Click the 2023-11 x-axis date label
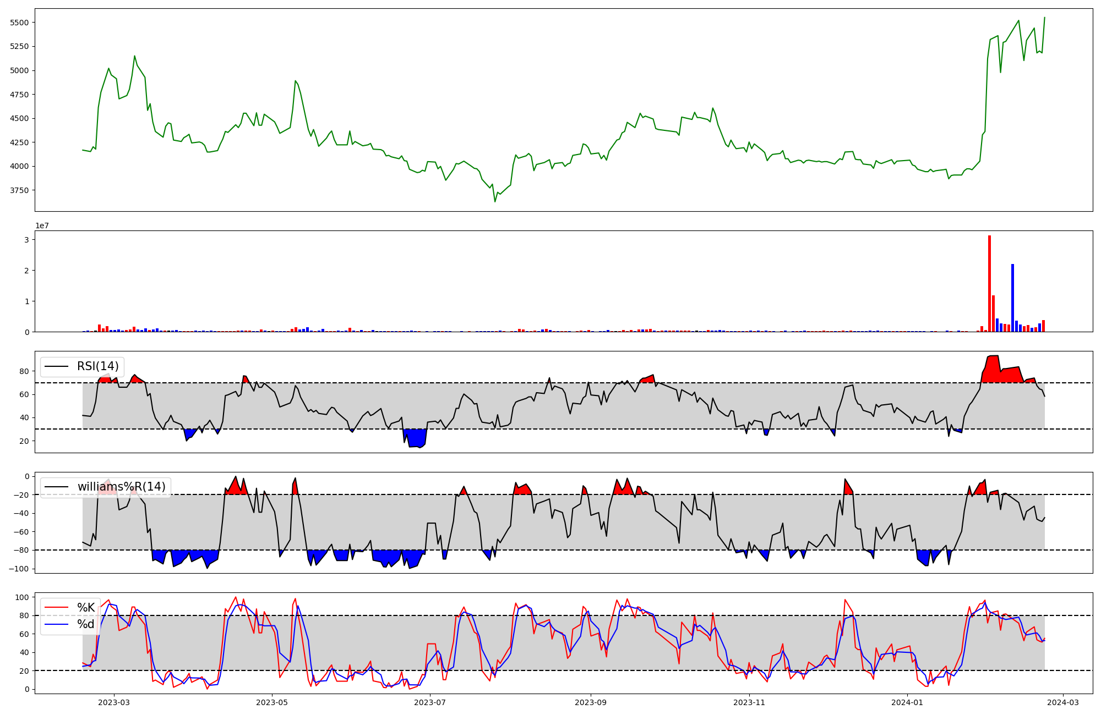This screenshot has width=1101, height=715. click(749, 702)
